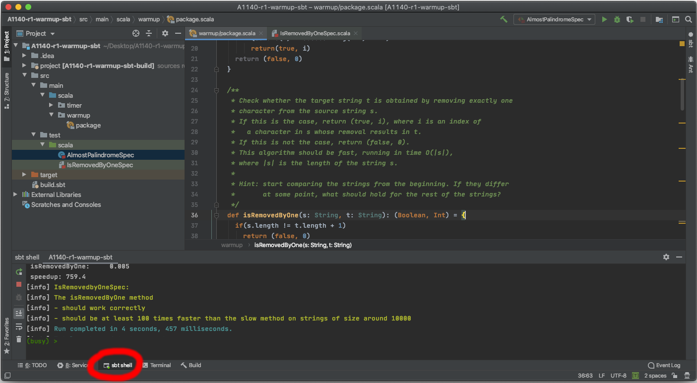Screen dimensions: 697x383
Task: Click the editor vertical scrollbar
Action: pyautogui.click(x=683, y=94)
